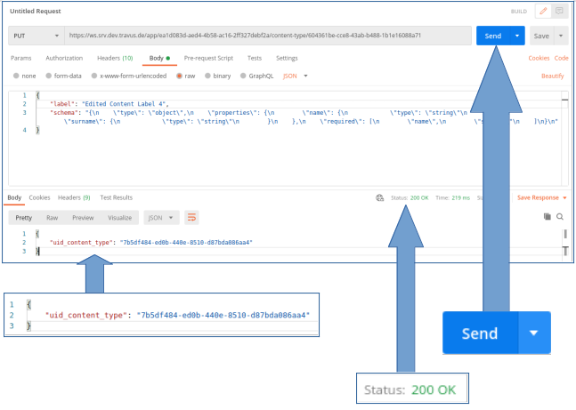Click the pencil edit icon near BUILD
The height and width of the screenshot is (410, 576).
[543, 11]
